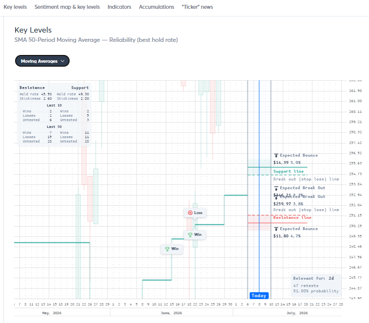This screenshot has width=369, height=323.
Task: Click the Loss marker's red X icon
Action: click(190, 213)
